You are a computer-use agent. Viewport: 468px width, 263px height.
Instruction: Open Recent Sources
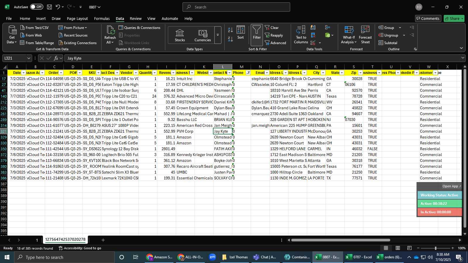73,35
